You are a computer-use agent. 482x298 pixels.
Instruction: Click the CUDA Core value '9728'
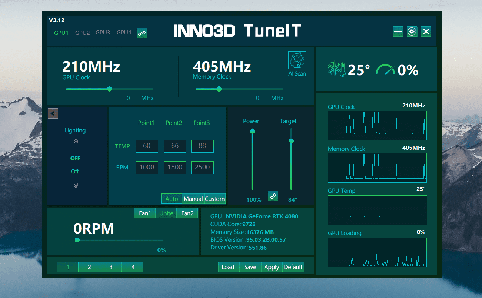[x=249, y=224]
